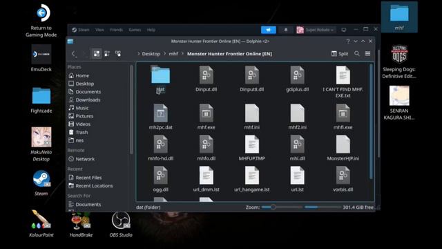The width and height of the screenshot is (442, 249).
Task: Open Dolphin hamburger menu
Action: 367,54
